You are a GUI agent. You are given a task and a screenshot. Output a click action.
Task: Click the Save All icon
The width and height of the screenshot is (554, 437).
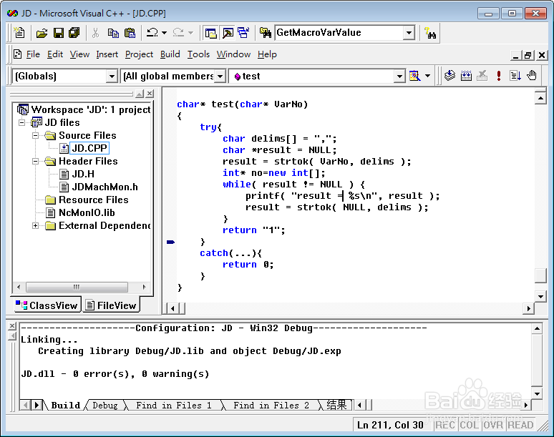(74, 33)
